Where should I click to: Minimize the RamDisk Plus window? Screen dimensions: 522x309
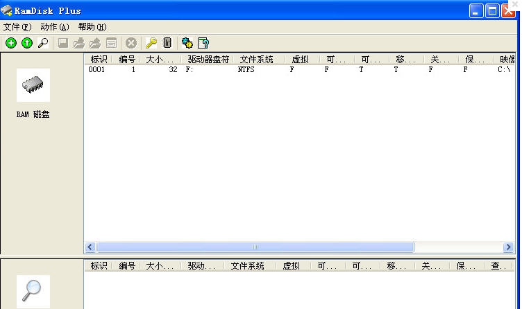(476, 11)
